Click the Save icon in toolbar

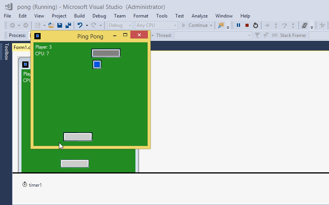(60, 25)
